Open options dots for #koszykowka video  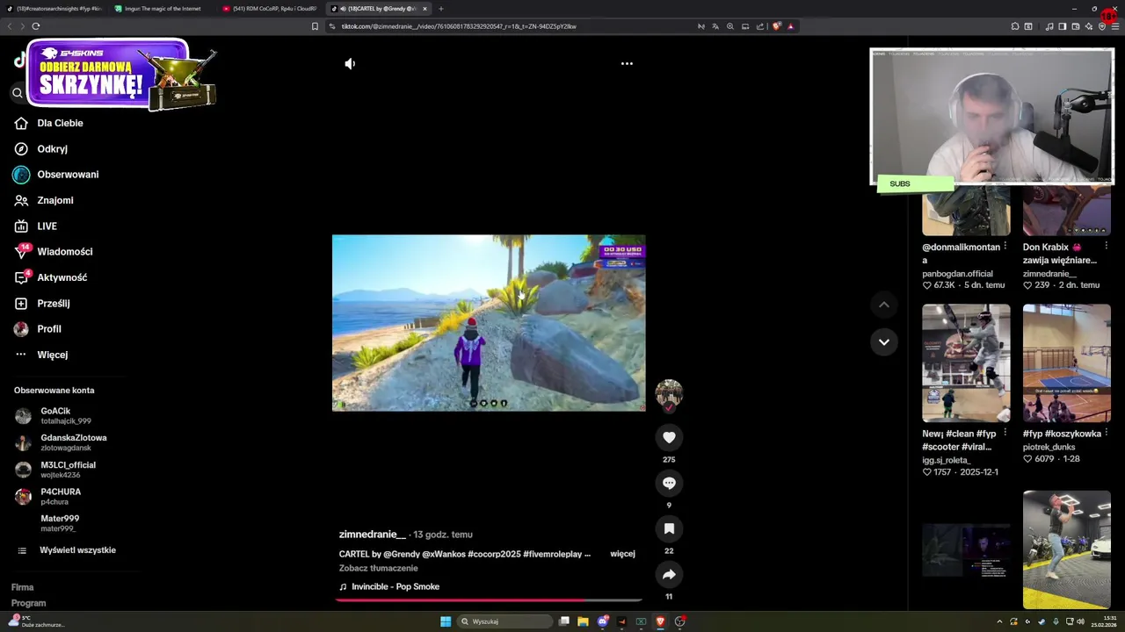click(x=1106, y=433)
